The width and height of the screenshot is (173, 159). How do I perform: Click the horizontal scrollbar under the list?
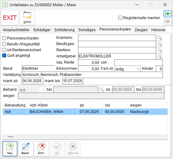click(x=85, y=137)
